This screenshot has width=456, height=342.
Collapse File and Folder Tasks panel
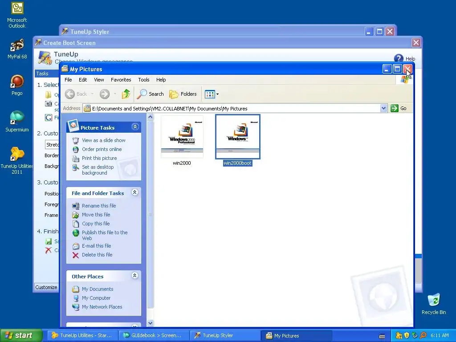135,192
